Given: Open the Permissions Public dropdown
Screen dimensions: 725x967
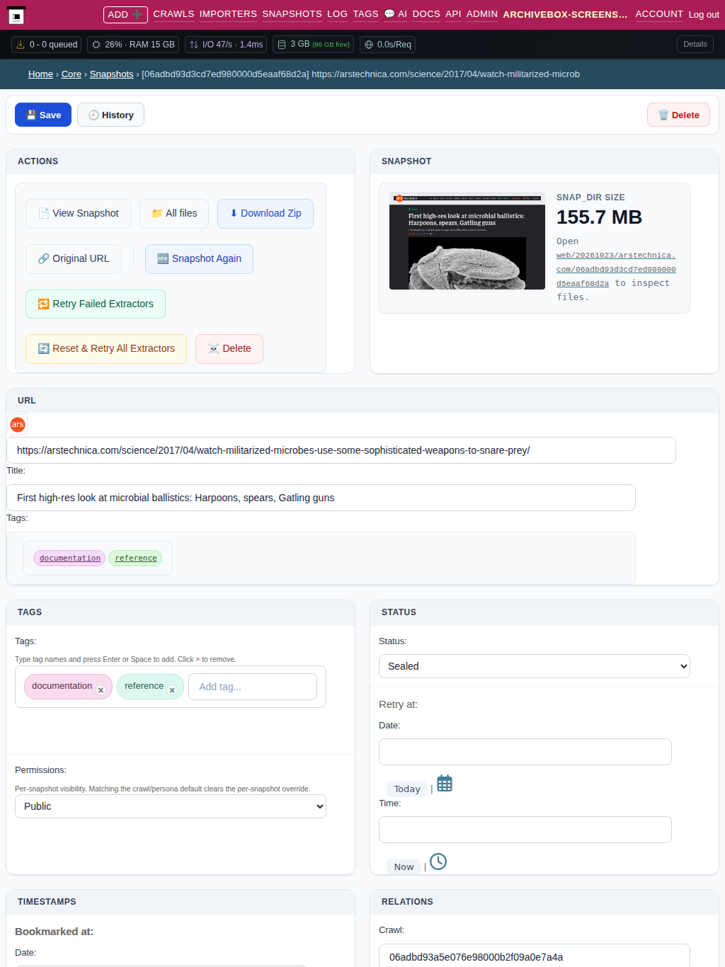Looking at the screenshot, I should (171, 806).
